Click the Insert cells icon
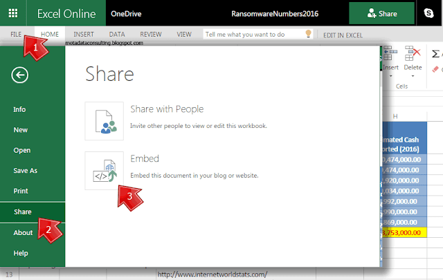 [x=390, y=53]
